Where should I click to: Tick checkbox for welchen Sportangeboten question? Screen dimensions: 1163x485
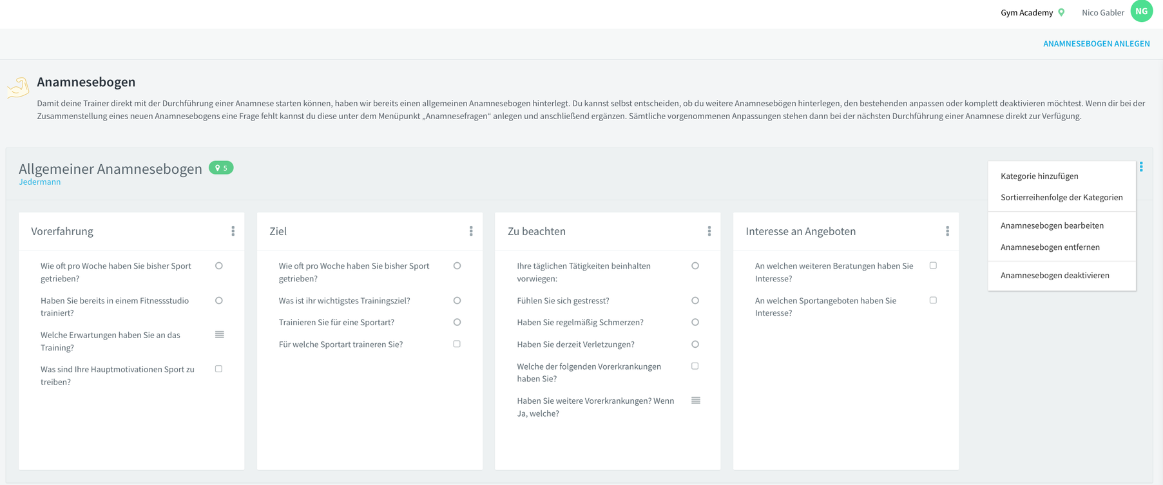[x=933, y=300]
